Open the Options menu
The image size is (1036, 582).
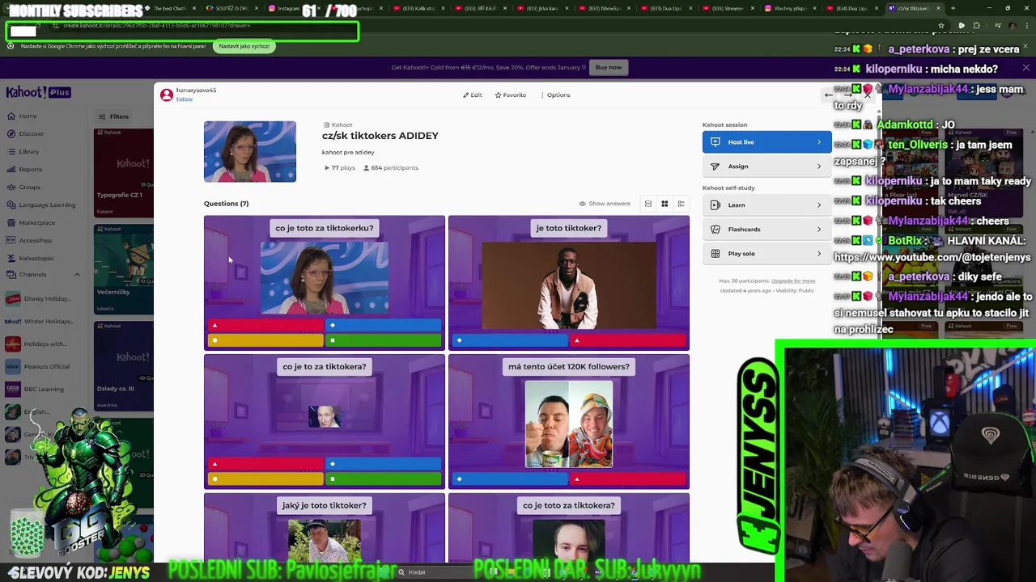[x=555, y=95]
